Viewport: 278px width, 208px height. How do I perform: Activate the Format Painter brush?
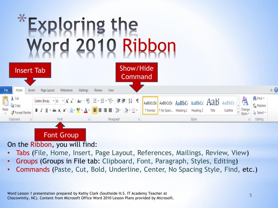[x=21, y=112]
